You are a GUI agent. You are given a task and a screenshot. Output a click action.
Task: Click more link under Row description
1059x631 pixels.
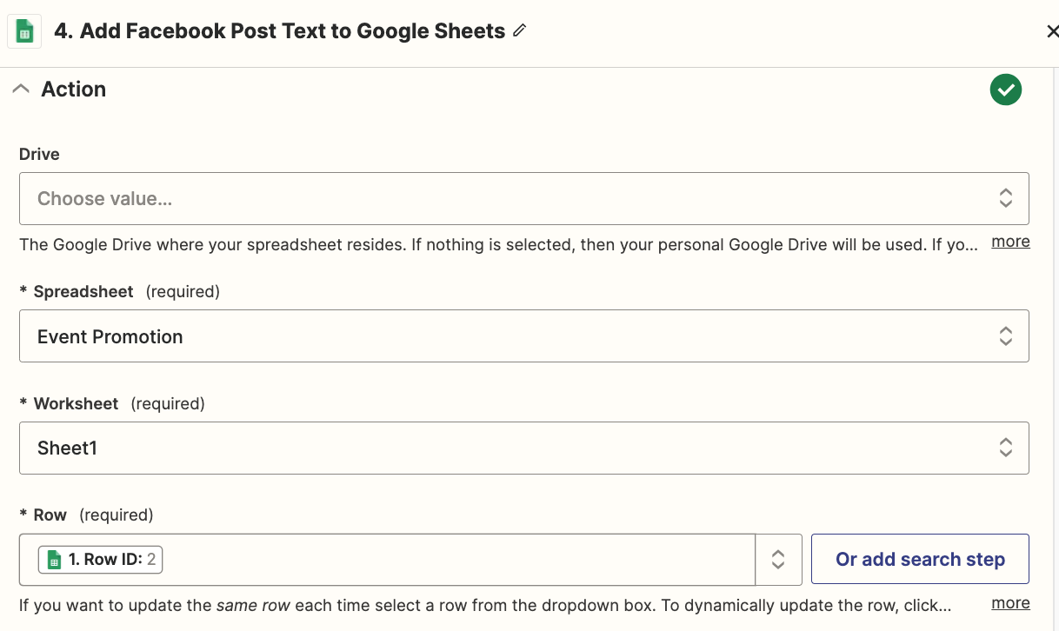click(1010, 603)
